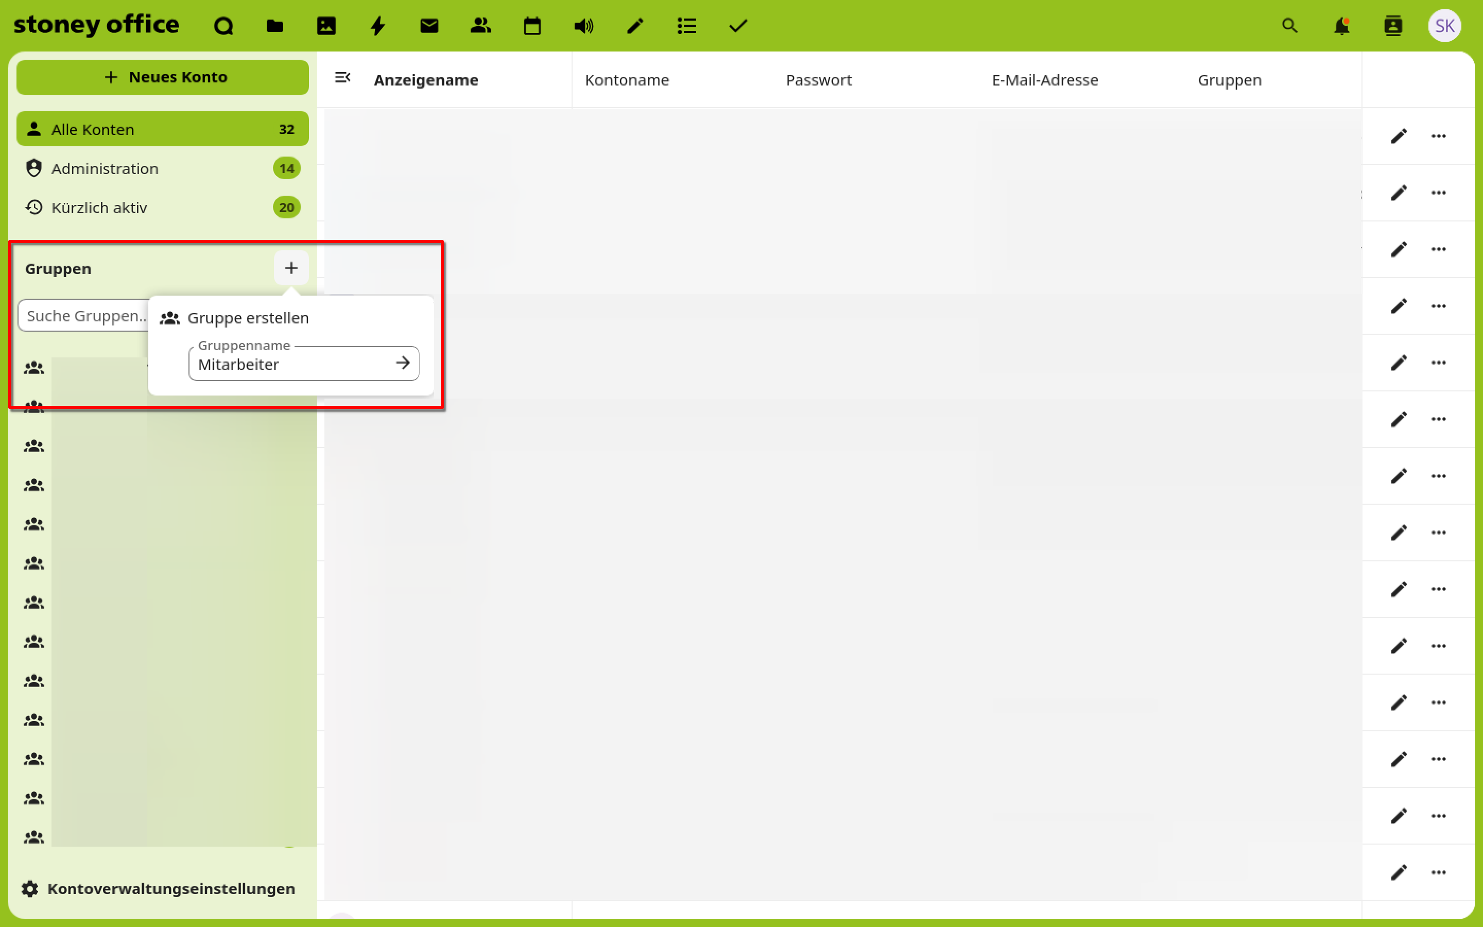Click the search magnifier in header
The width and height of the screenshot is (1483, 927).
click(x=1290, y=26)
